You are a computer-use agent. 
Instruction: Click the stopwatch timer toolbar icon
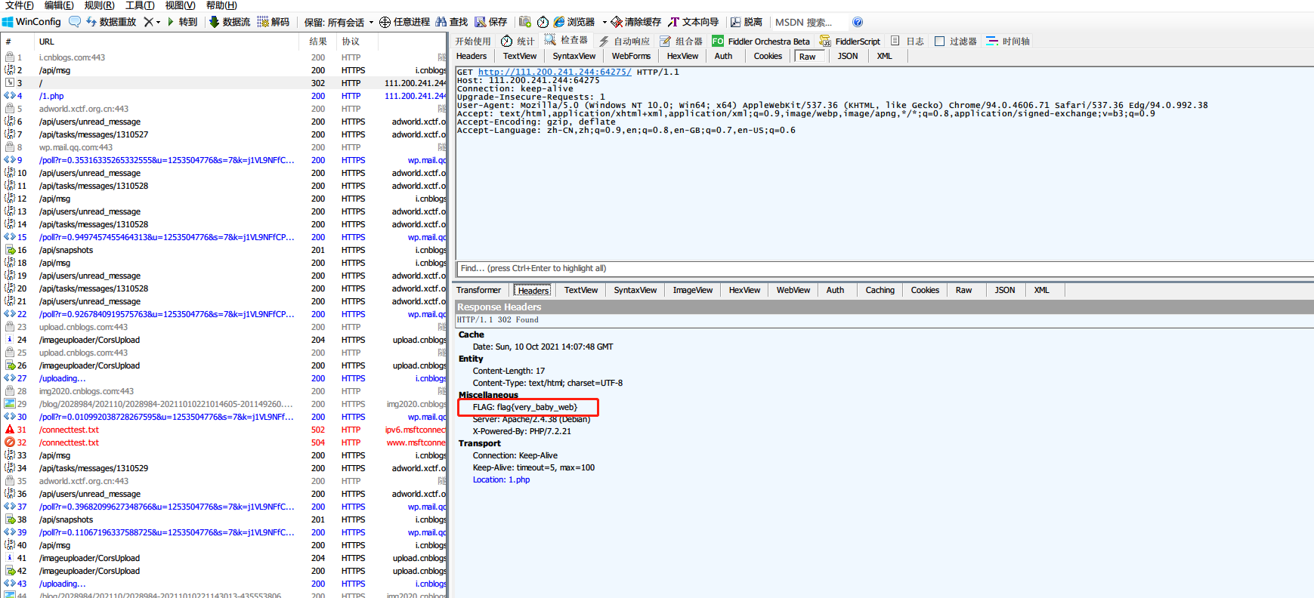543,22
